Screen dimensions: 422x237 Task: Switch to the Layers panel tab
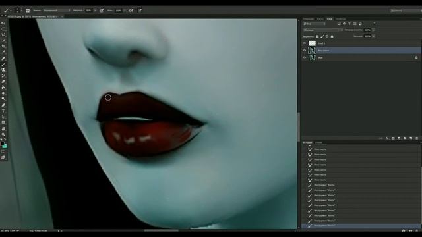330,19
